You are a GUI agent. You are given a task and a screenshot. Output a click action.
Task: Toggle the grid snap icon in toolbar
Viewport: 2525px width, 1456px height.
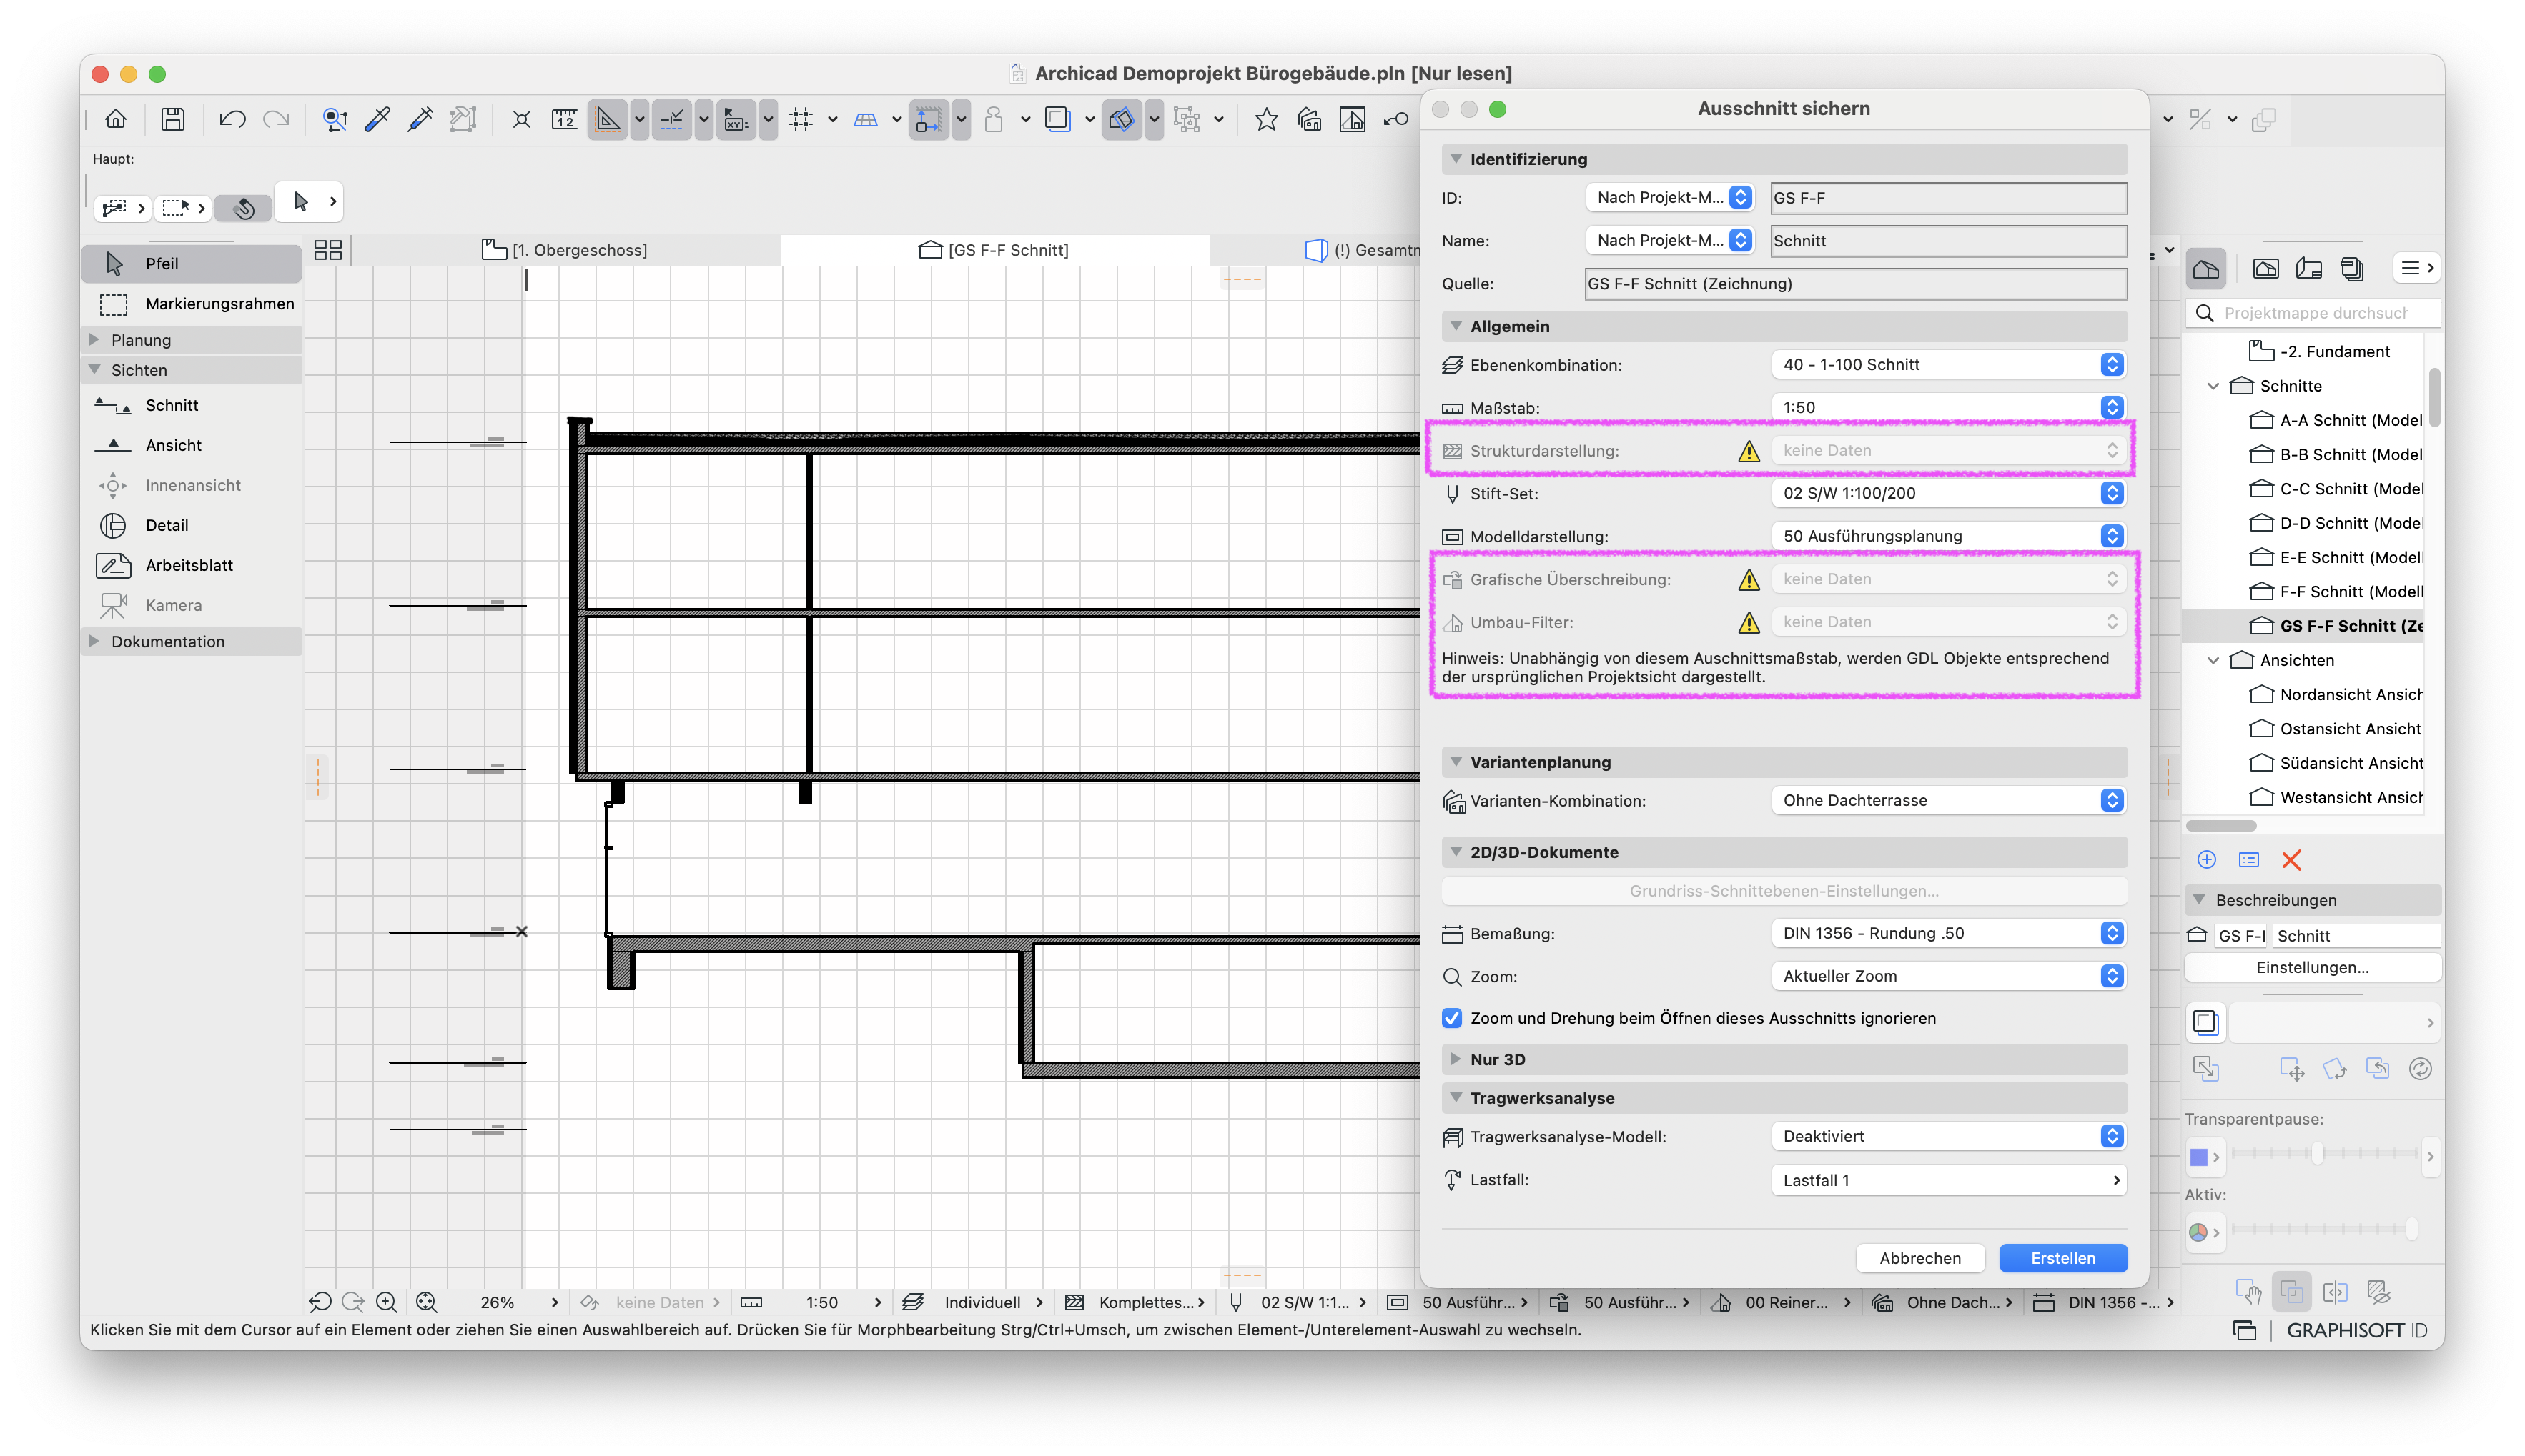pyautogui.click(x=801, y=119)
